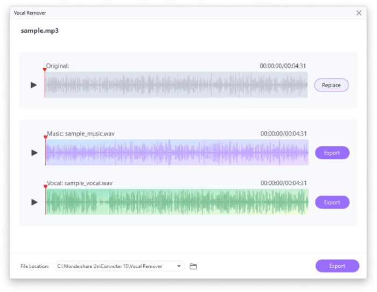Image resolution: width=377 pixels, height=292 pixels.
Task: Seek within the purple Music waveform
Action: pyautogui.click(x=177, y=153)
